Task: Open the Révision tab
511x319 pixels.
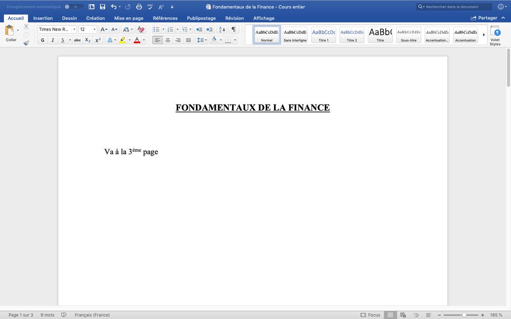Action: (x=235, y=18)
